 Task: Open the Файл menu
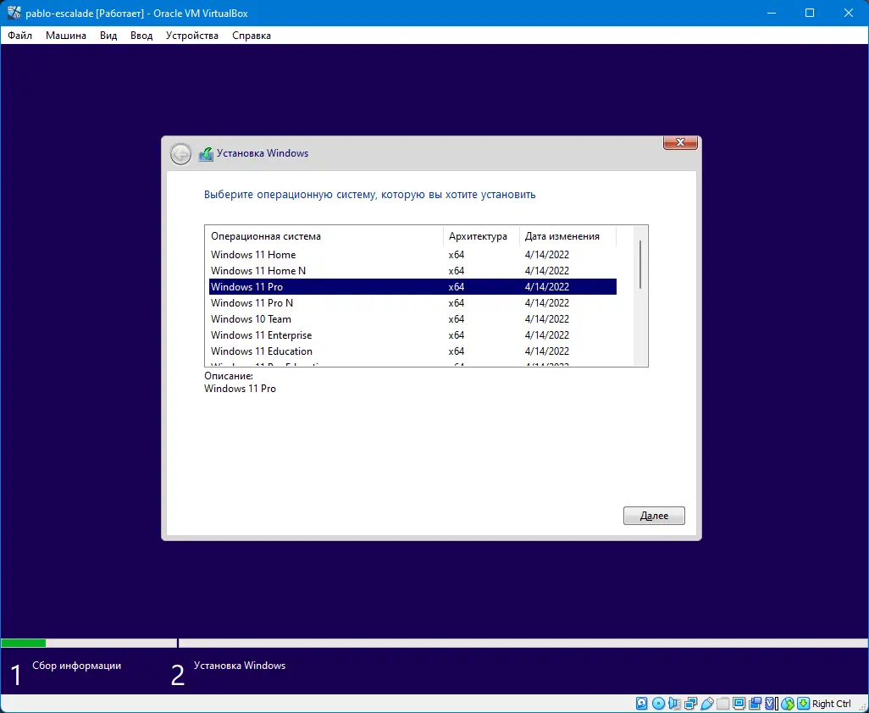[x=20, y=36]
